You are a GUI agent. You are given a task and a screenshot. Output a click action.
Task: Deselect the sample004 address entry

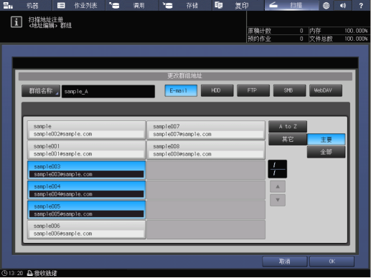point(86,190)
